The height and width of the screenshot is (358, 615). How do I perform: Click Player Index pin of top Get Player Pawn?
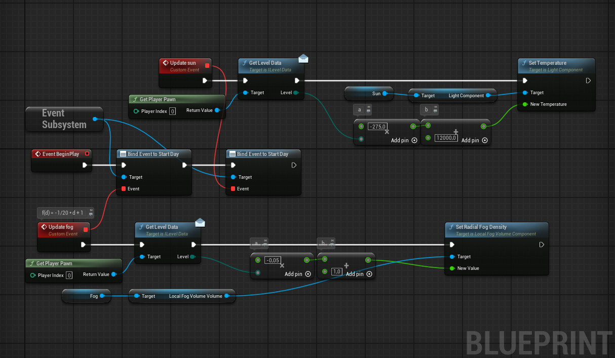tap(136, 111)
